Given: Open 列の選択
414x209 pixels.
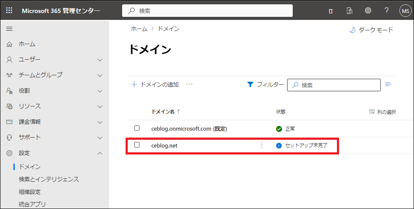Looking at the screenshot, I should 382,112.
